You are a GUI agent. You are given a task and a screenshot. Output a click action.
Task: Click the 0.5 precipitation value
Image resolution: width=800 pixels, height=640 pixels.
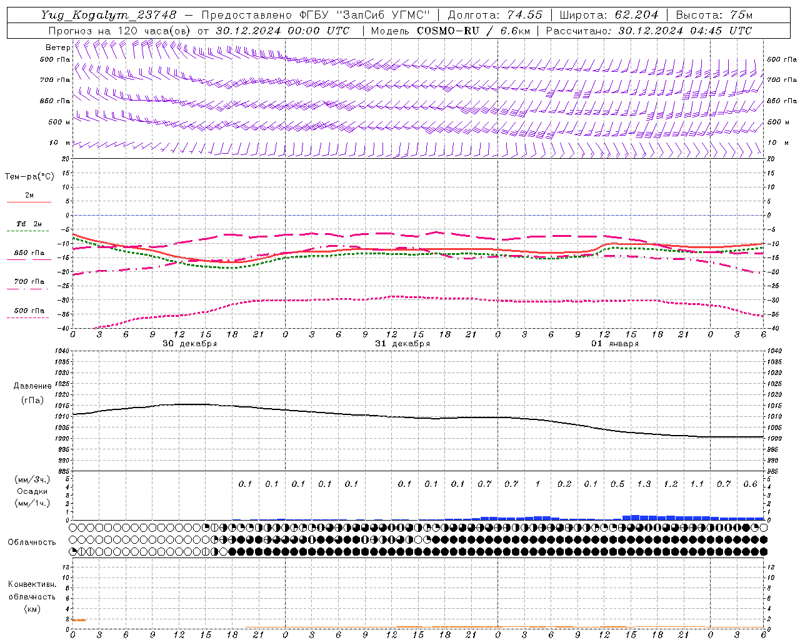(617, 484)
